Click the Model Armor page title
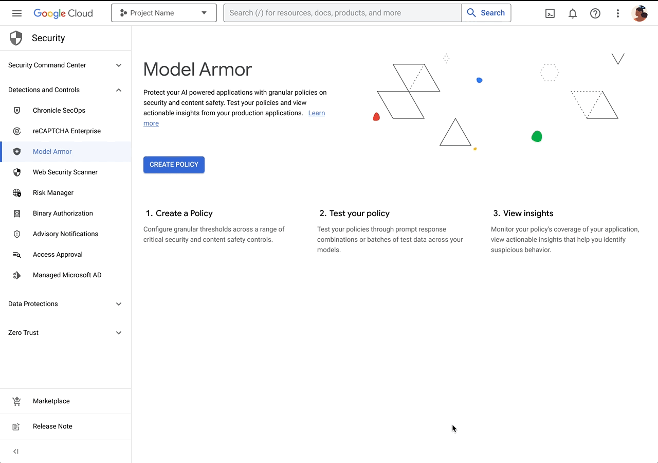658x463 pixels. click(197, 69)
